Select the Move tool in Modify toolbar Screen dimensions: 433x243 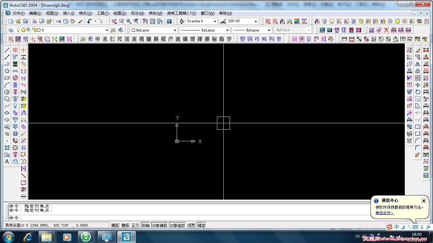click(418, 85)
